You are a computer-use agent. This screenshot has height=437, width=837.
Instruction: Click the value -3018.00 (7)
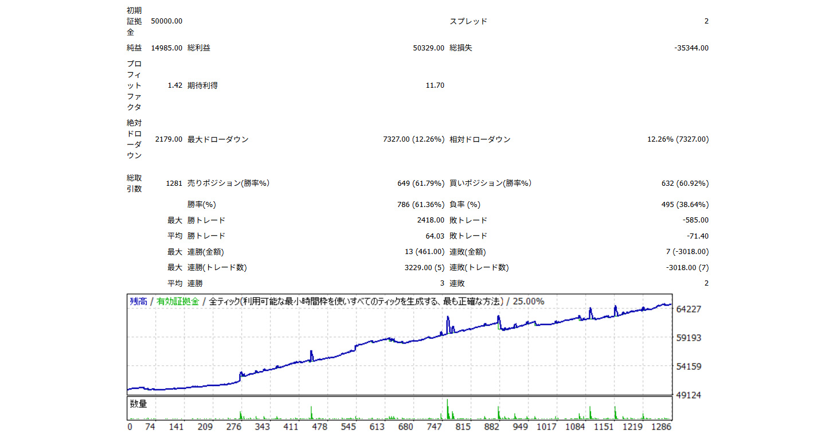687,268
